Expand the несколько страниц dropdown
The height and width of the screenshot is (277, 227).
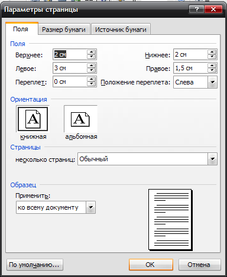[212, 159]
